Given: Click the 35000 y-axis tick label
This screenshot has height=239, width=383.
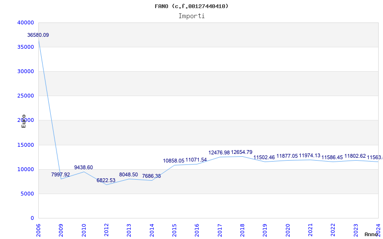Looking at the screenshot, I should pyautogui.click(x=26, y=47).
